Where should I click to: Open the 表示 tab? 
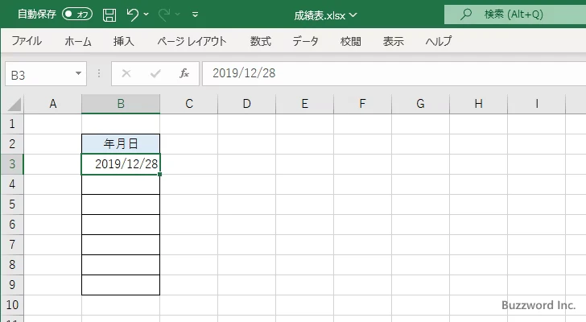pyautogui.click(x=393, y=41)
